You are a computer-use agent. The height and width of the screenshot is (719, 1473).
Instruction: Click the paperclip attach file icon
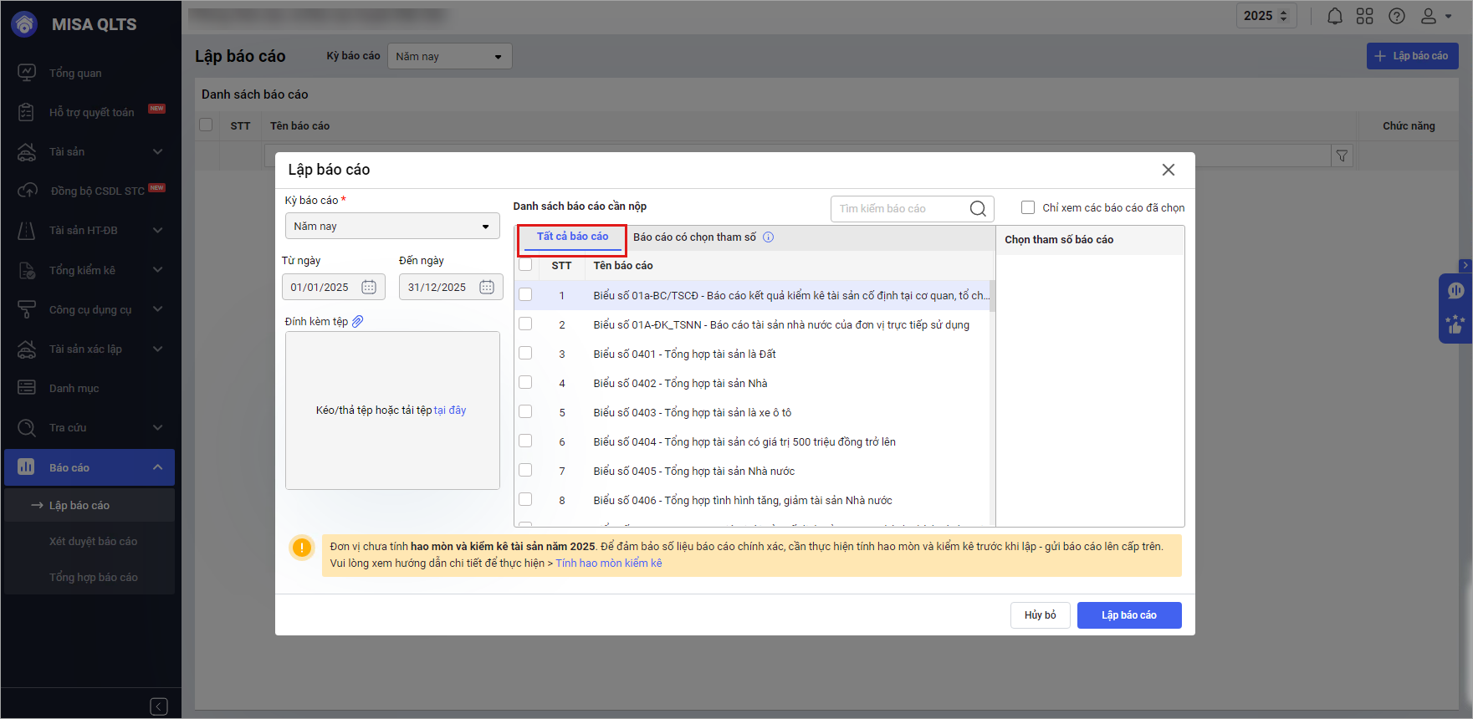click(x=358, y=322)
